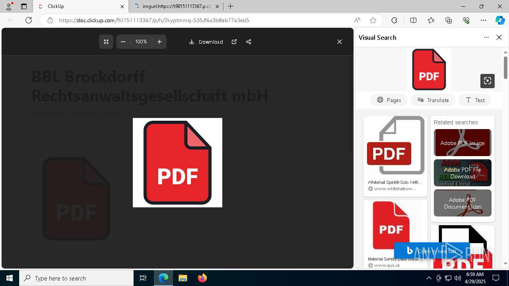Open Material Safety Data Sheet result
This screenshot has height=286, width=509.
[x=395, y=234]
